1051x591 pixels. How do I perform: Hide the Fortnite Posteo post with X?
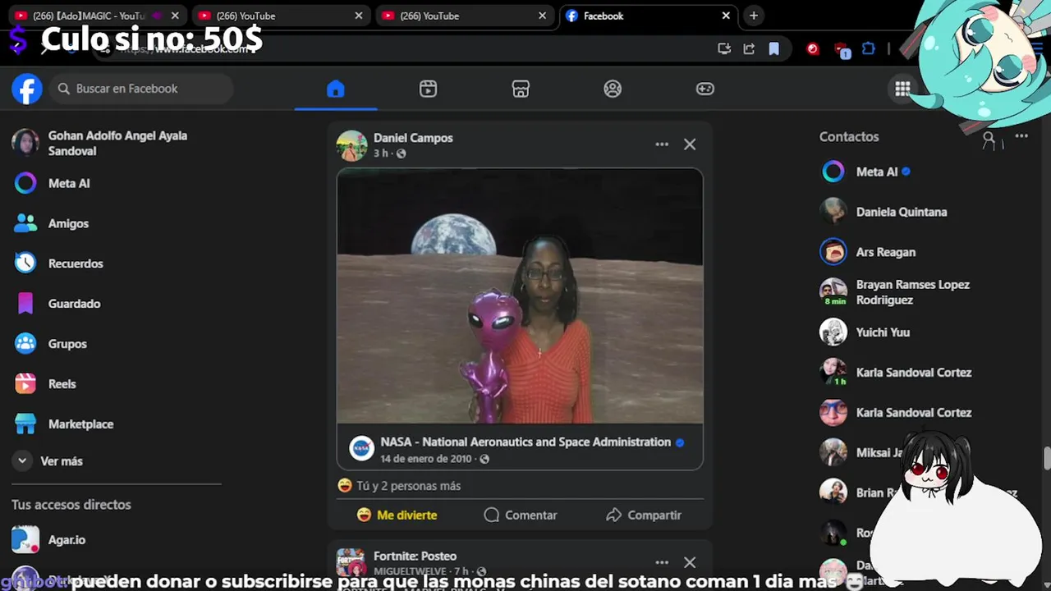[690, 562]
